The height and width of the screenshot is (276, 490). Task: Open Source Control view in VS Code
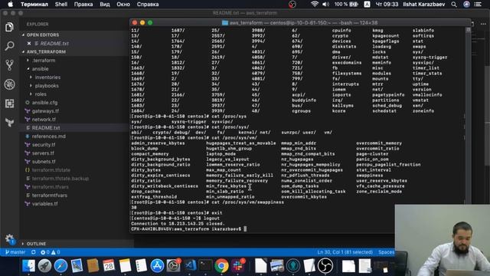coord(9,65)
